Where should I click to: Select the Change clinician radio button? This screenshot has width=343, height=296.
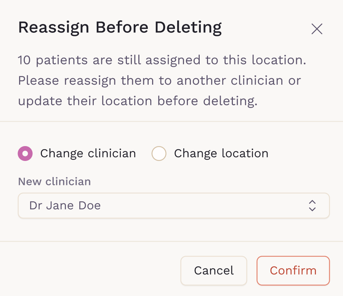point(25,154)
